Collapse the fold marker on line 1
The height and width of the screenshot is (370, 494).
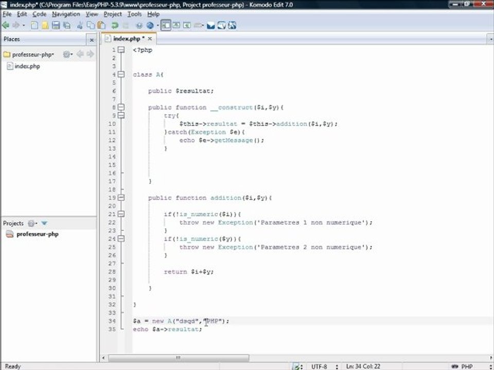click(x=121, y=50)
